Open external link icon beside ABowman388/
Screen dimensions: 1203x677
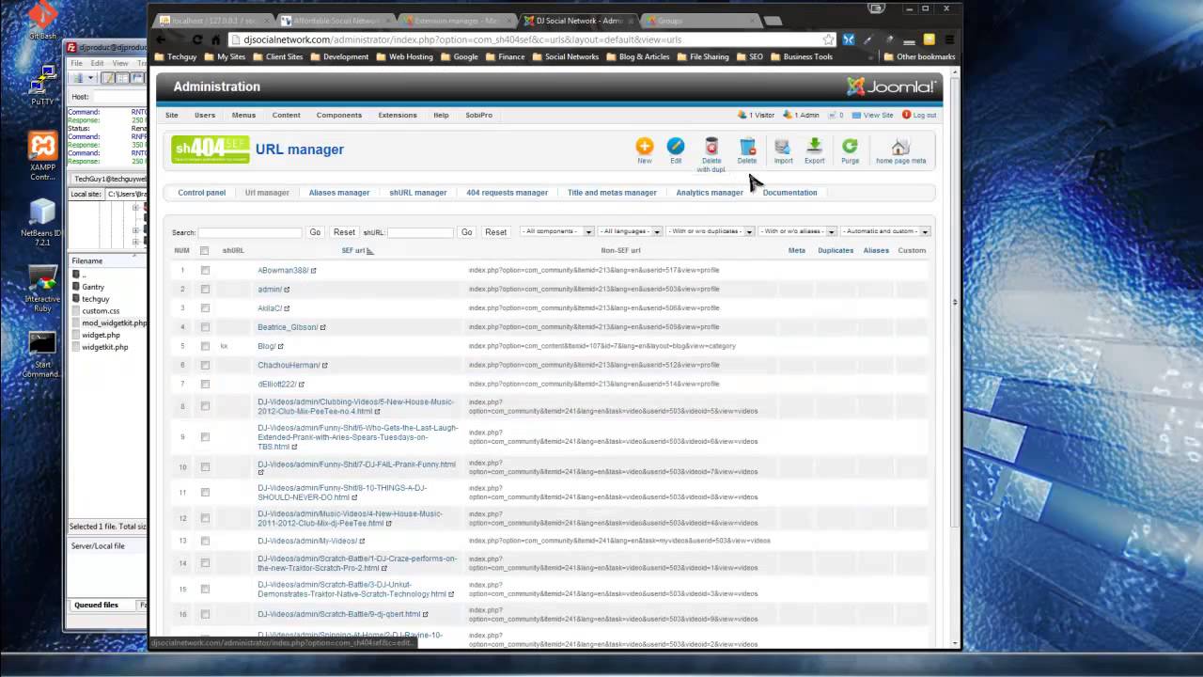pyautogui.click(x=314, y=271)
